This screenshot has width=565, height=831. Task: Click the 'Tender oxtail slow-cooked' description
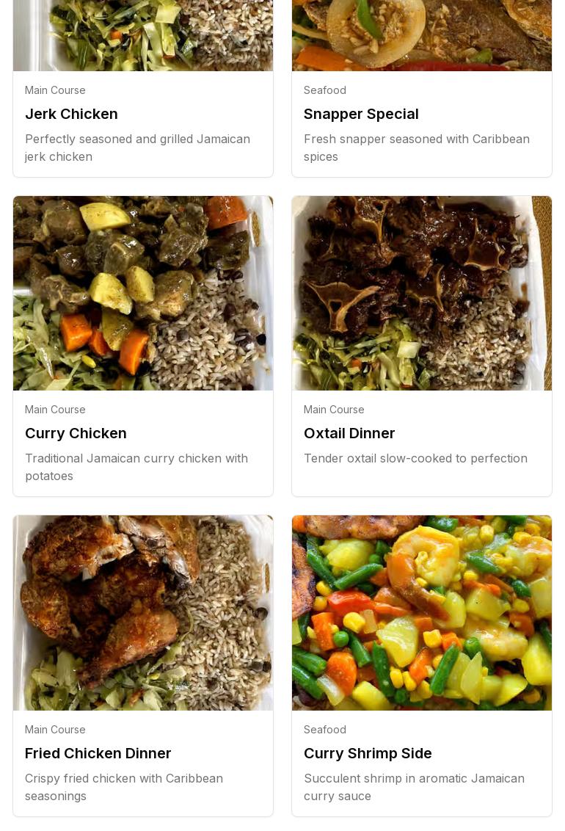415,458
